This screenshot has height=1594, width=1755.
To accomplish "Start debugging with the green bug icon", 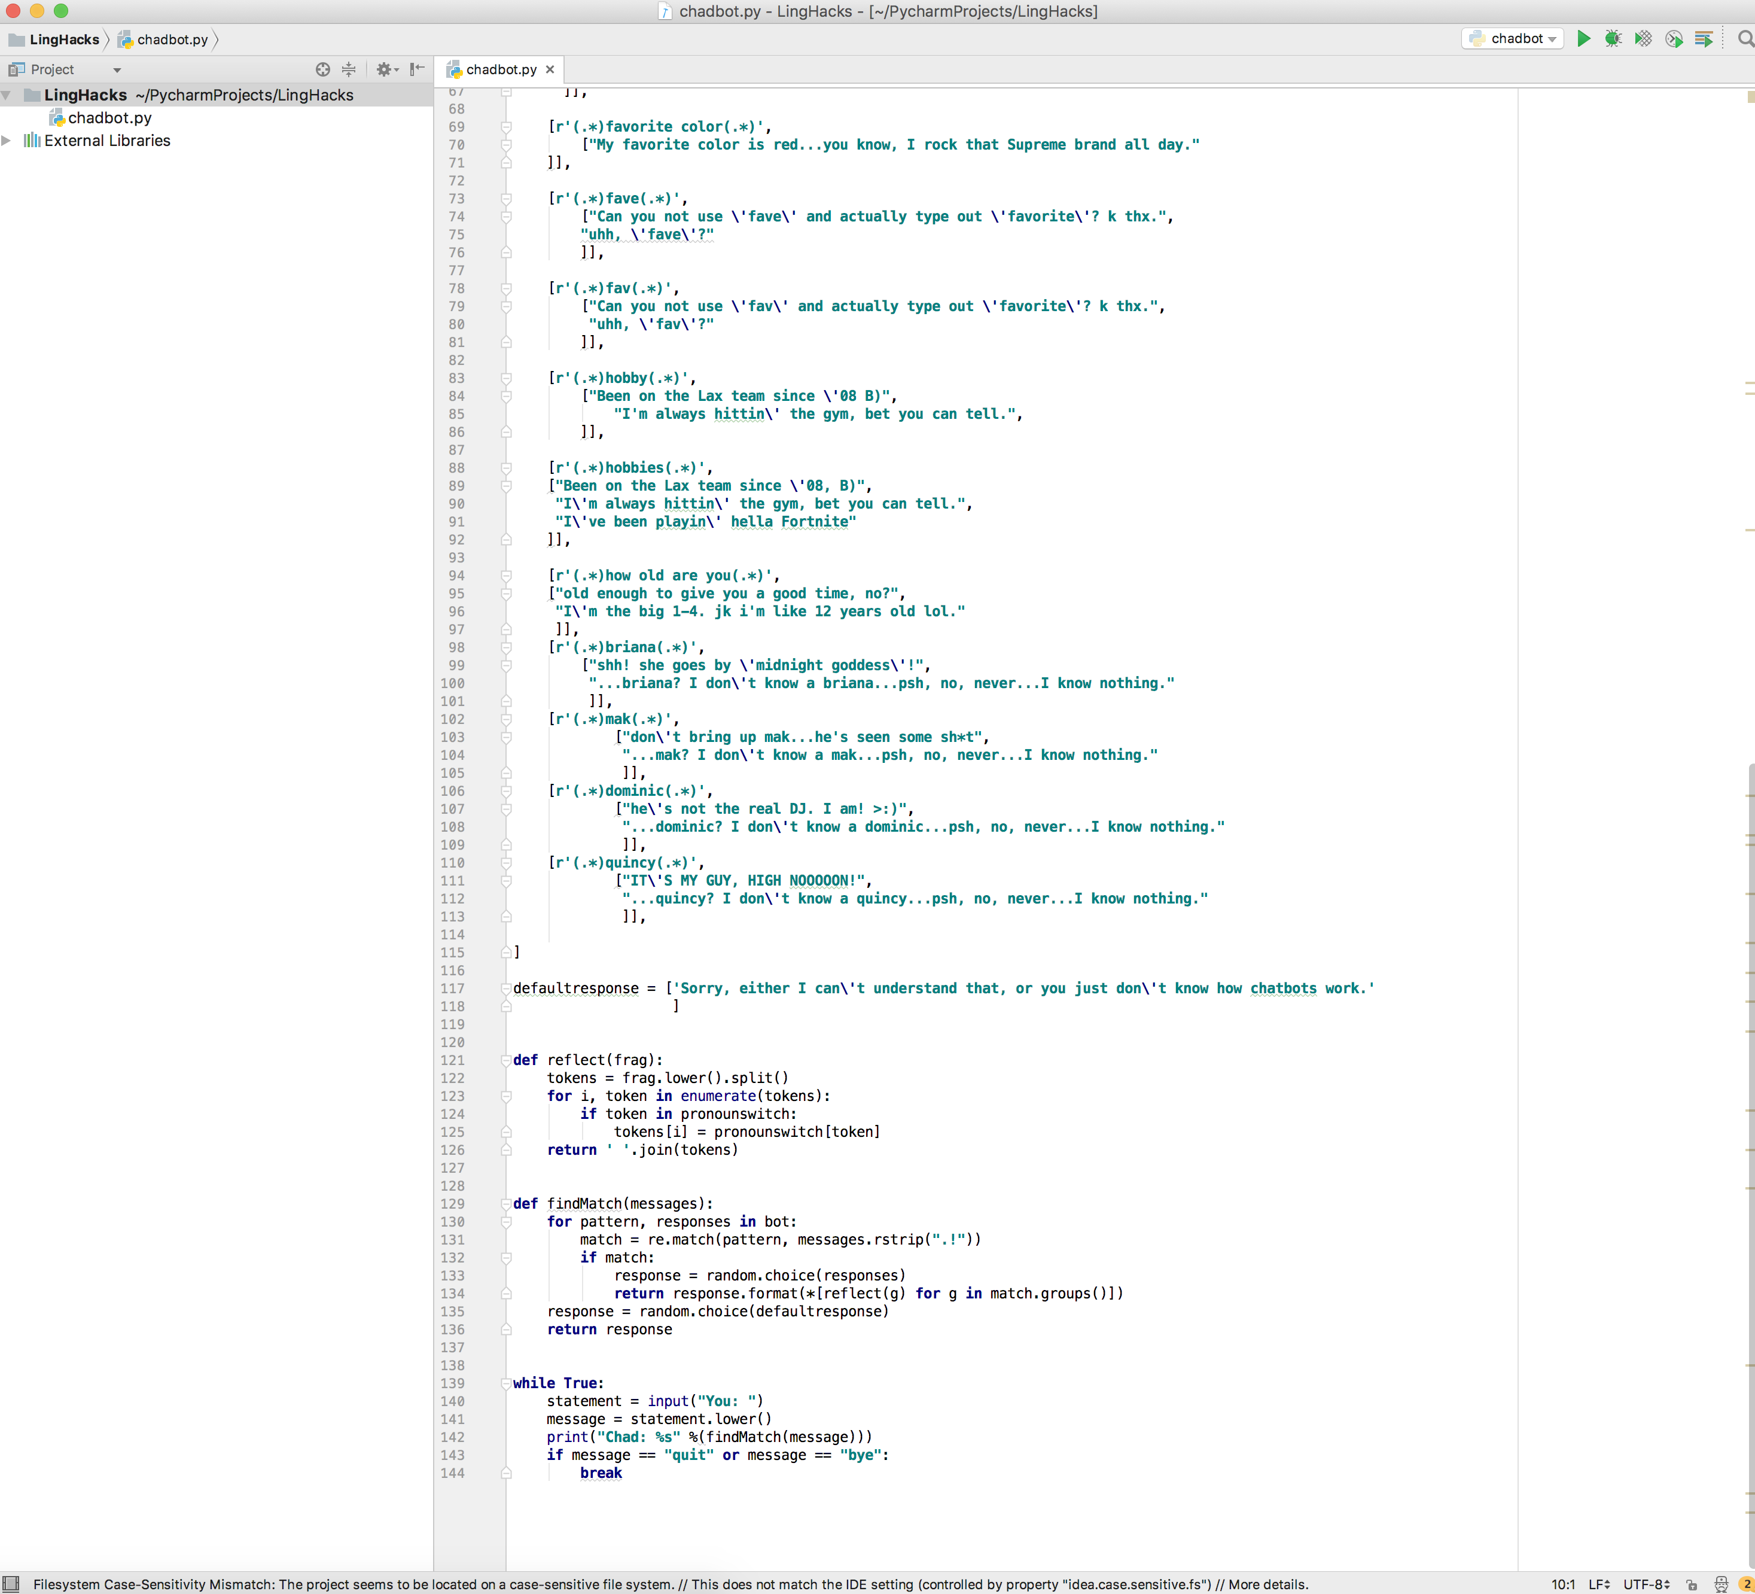I will click(x=1613, y=38).
